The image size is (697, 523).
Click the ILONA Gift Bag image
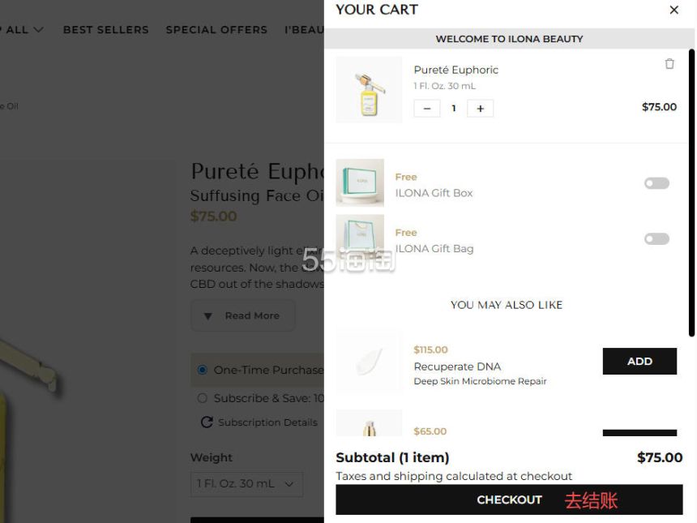coord(360,238)
